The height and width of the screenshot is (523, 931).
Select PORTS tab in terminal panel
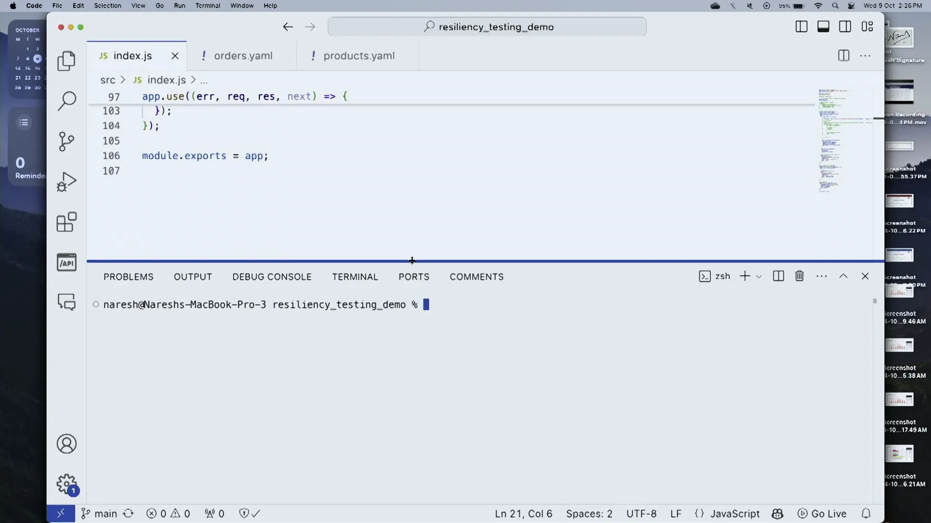[x=415, y=277]
